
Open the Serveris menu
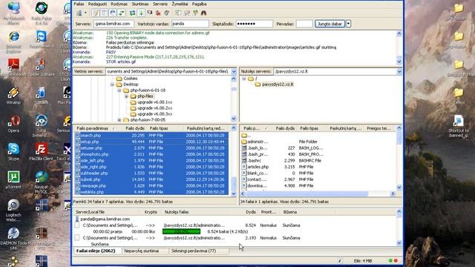(x=160, y=4)
